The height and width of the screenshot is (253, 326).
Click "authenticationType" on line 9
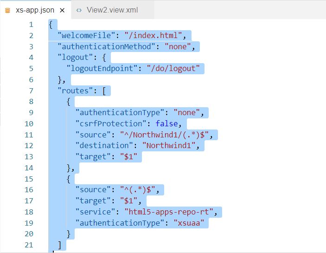tap(120, 112)
